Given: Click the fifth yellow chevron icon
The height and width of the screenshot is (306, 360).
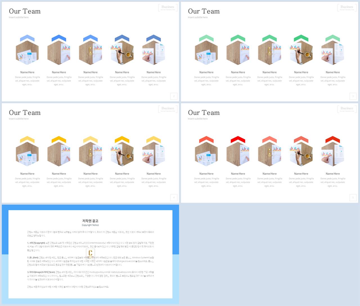Looking at the screenshot, I should coord(154,140).
